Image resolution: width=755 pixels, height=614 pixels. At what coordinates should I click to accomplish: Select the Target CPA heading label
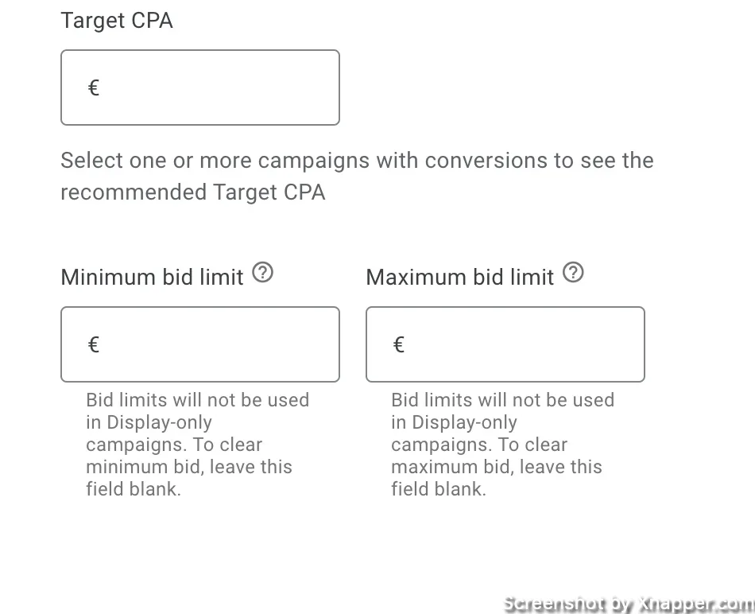coord(117,21)
